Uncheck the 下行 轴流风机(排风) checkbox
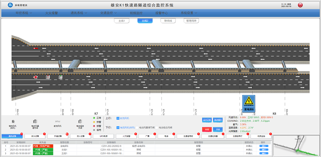321x157 pixels. (x=118, y=127)
